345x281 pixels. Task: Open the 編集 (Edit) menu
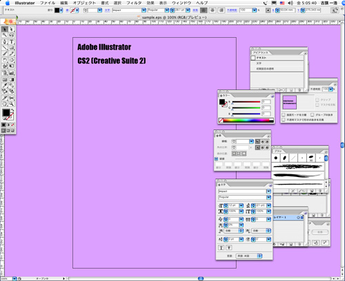coord(64,3)
